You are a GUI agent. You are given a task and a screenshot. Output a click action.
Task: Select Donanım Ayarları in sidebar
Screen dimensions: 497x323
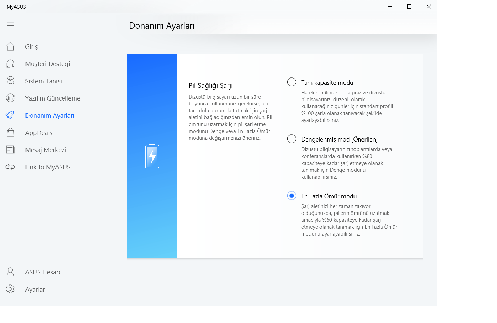50,115
